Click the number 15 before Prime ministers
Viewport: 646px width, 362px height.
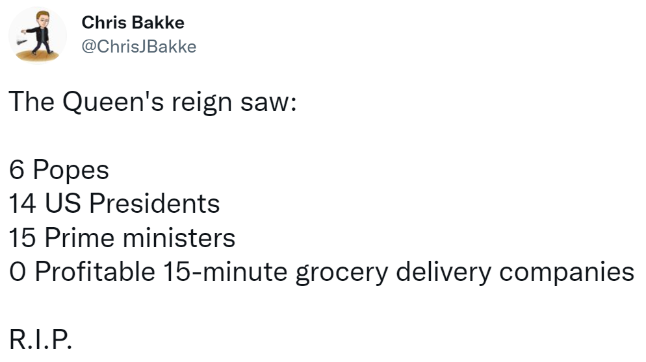(x=22, y=238)
